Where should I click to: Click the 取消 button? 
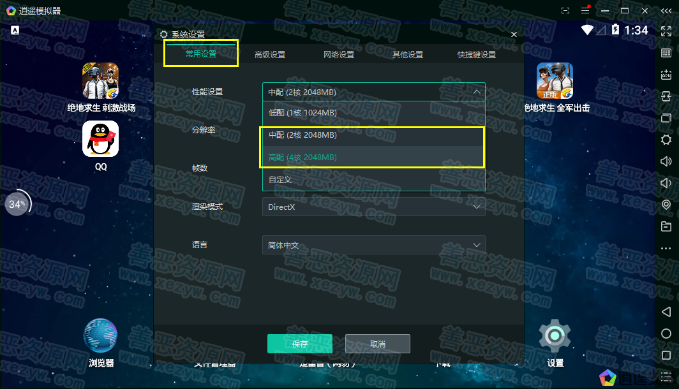point(378,344)
